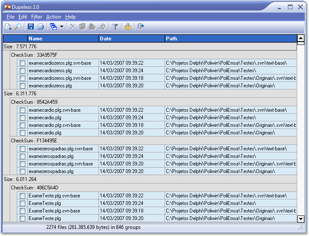Check examecardiozeros.plg dated 09:39:24
This screenshot has width=309, height=236.
[x=22, y=71]
